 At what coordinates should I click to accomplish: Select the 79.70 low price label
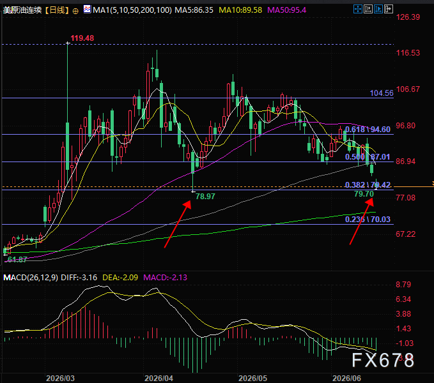[x=364, y=194]
